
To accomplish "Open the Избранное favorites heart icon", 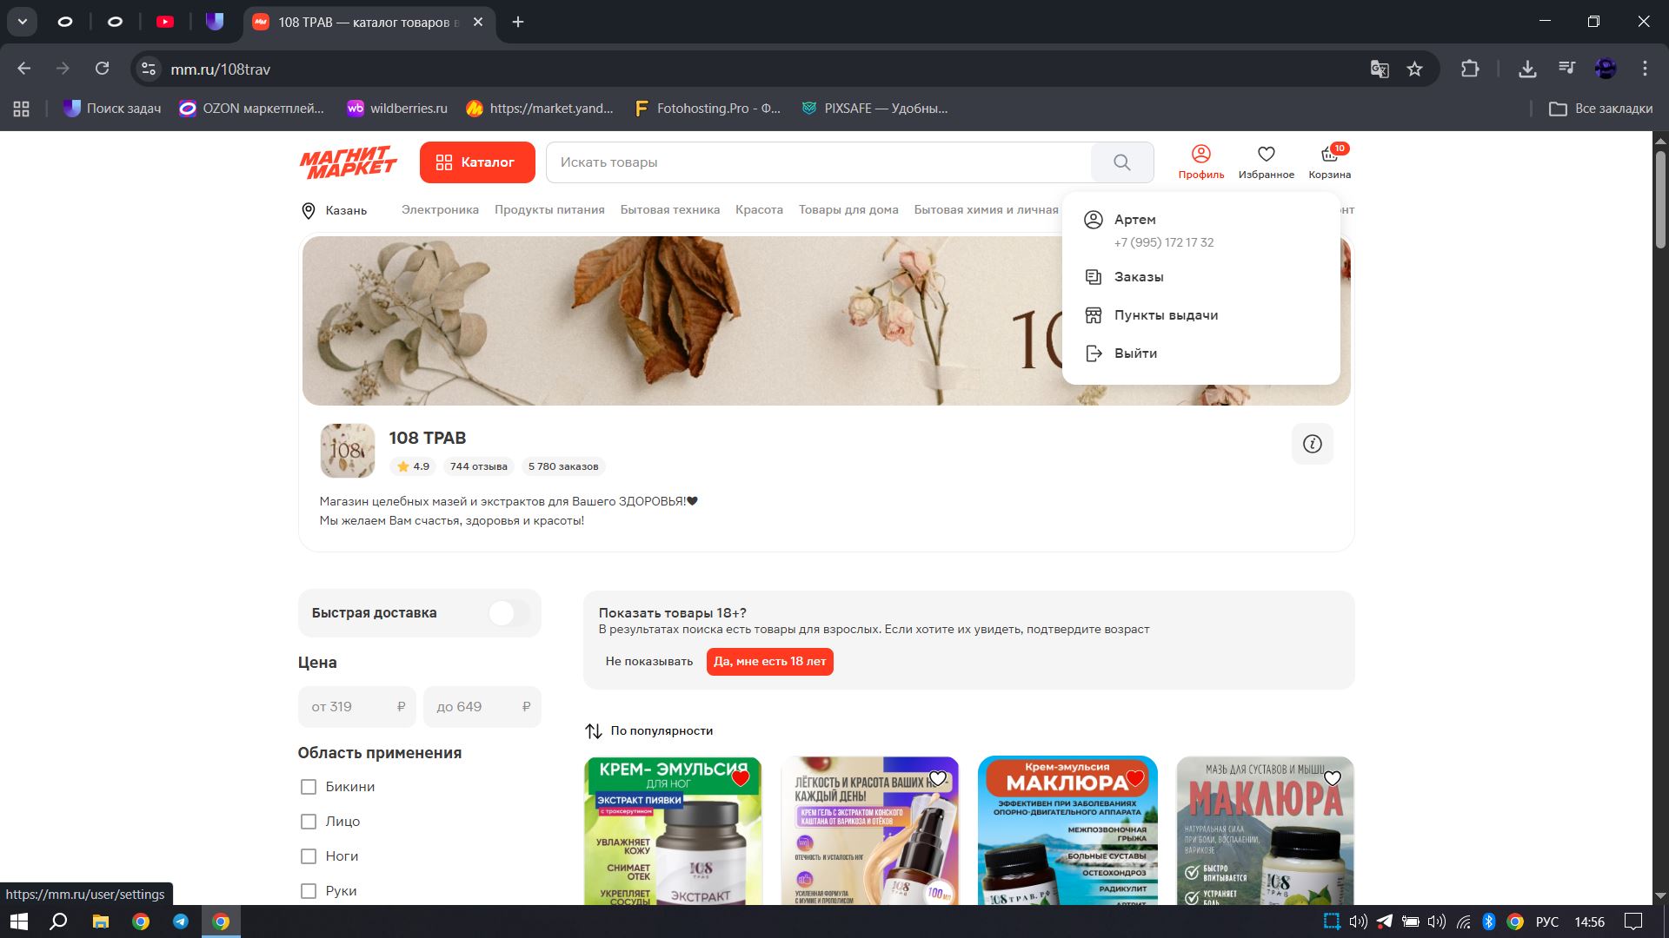I will pyautogui.click(x=1266, y=162).
